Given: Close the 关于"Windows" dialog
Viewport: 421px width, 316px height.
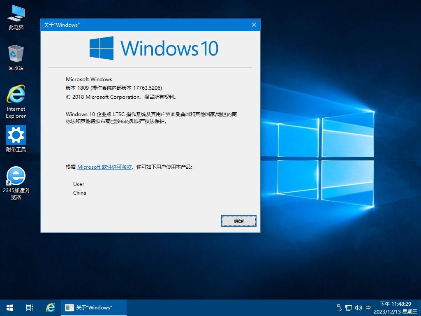Looking at the screenshot, I should click(x=254, y=25).
